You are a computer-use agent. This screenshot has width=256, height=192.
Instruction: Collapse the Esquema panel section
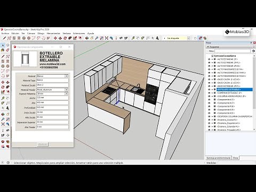(x=208, y=47)
